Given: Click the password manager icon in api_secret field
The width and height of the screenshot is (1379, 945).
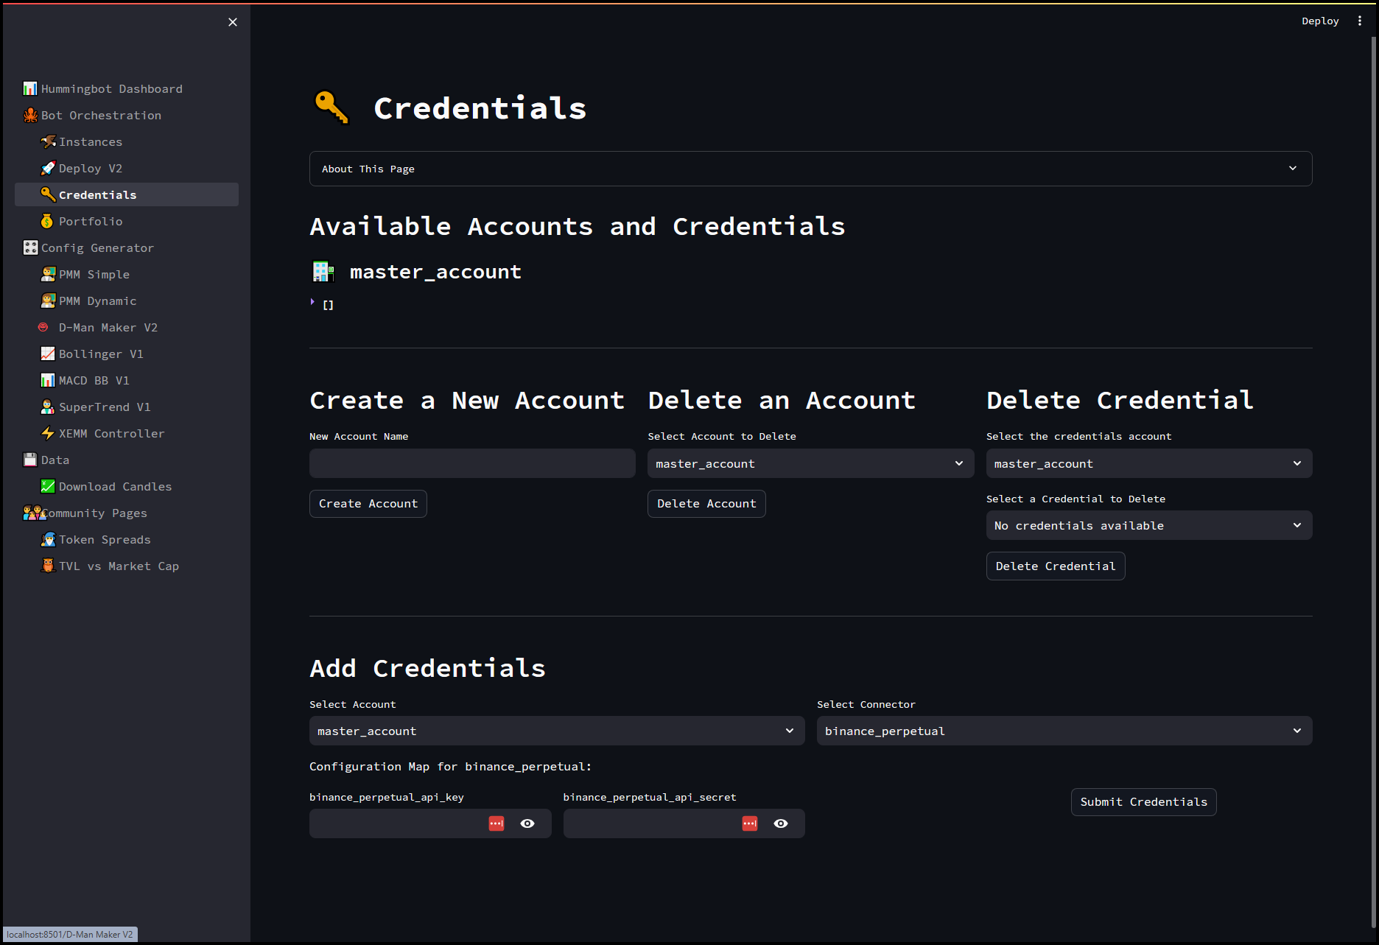Looking at the screenshot, I should pos(750,823).
